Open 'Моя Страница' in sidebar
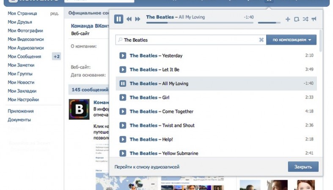Viewport: 333px width, 190px height. pyautogui.click(x=22, y=14)
